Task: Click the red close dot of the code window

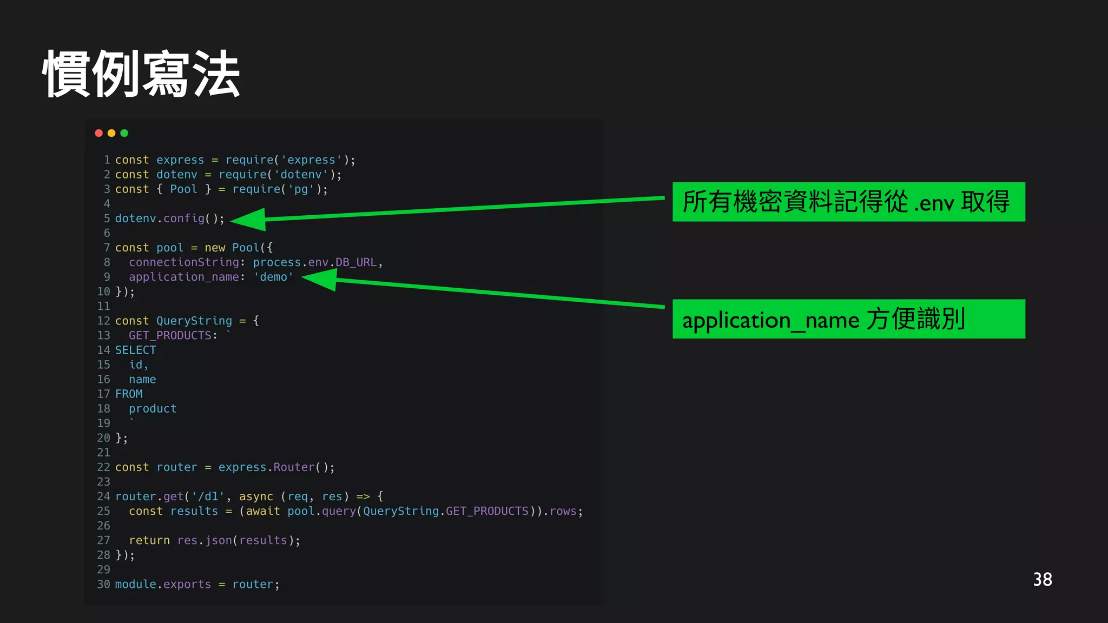Action: tap(98, 133)
